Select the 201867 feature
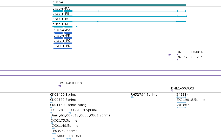 click(x=181, y=108)
